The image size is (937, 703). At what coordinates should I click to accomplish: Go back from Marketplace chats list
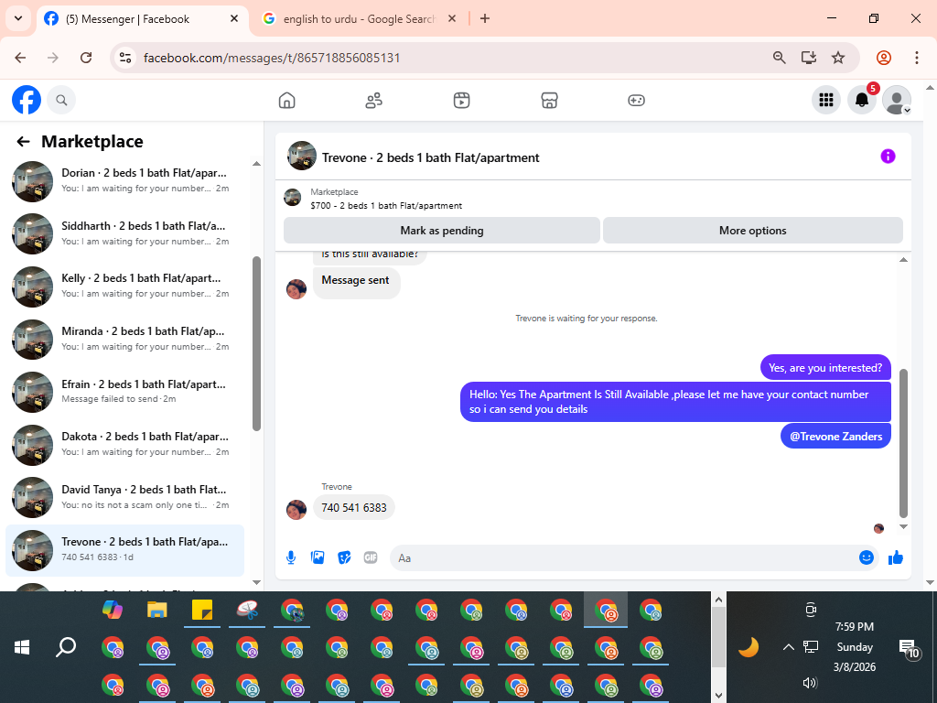[x=23, y=142]
